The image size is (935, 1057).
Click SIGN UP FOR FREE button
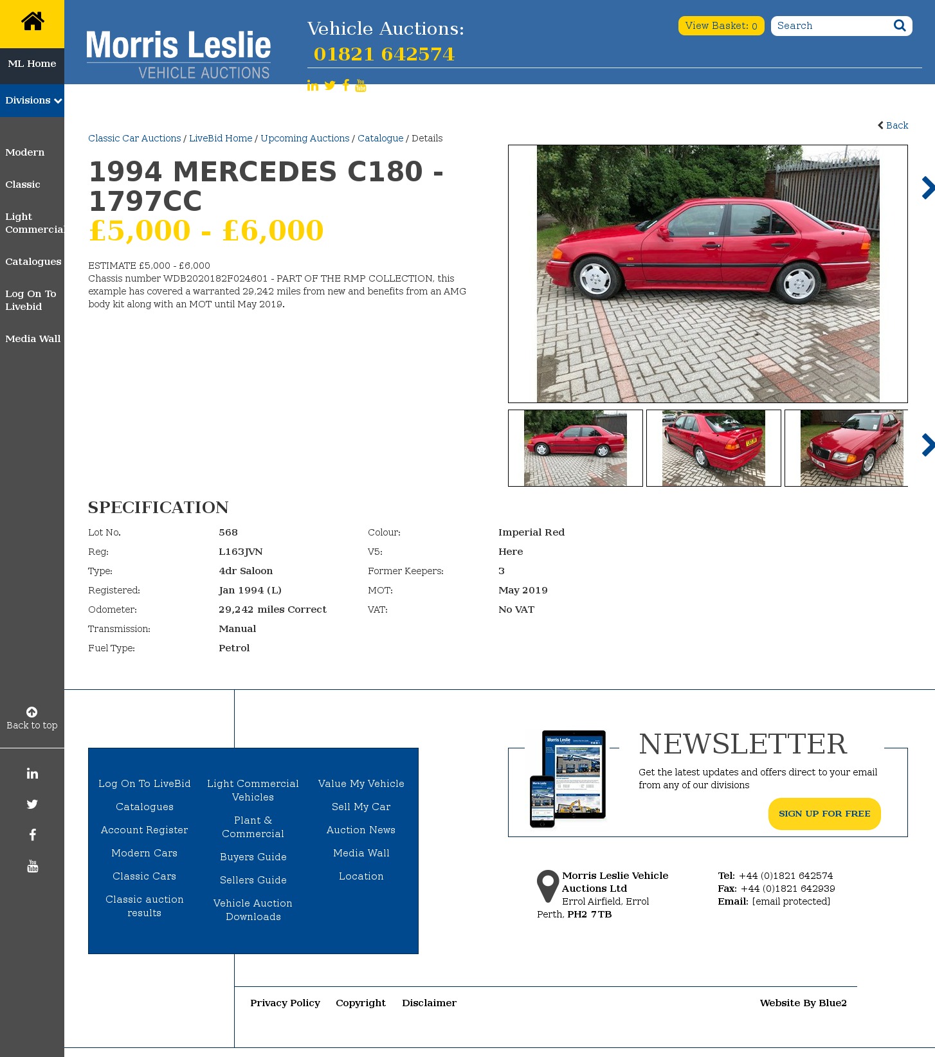tap(824, 814)
